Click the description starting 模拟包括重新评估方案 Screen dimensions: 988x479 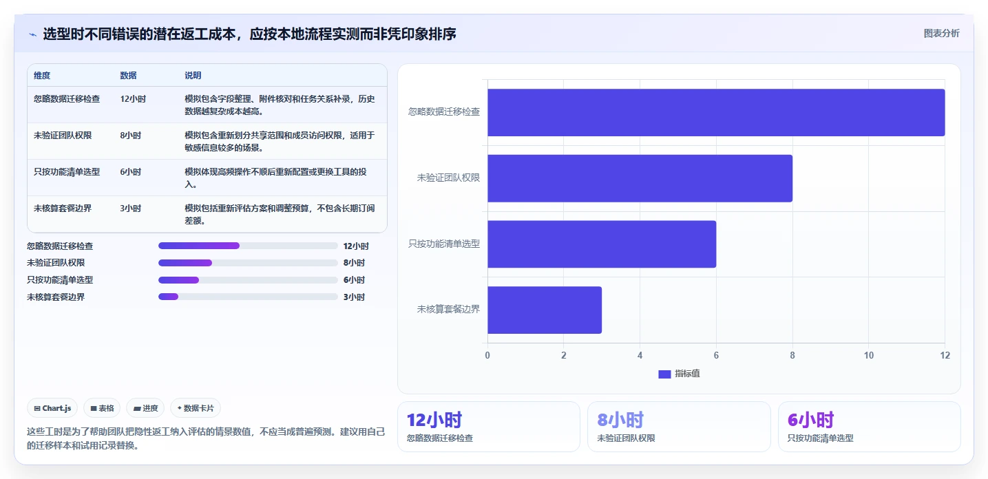280,215
